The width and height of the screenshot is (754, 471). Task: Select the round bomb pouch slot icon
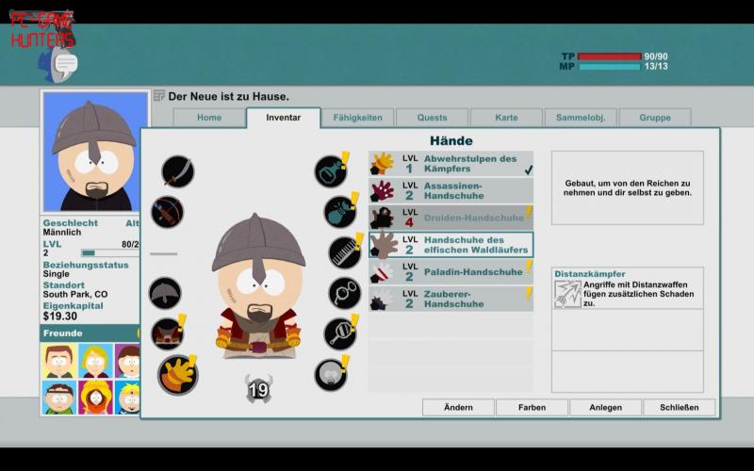coord(340,212)
